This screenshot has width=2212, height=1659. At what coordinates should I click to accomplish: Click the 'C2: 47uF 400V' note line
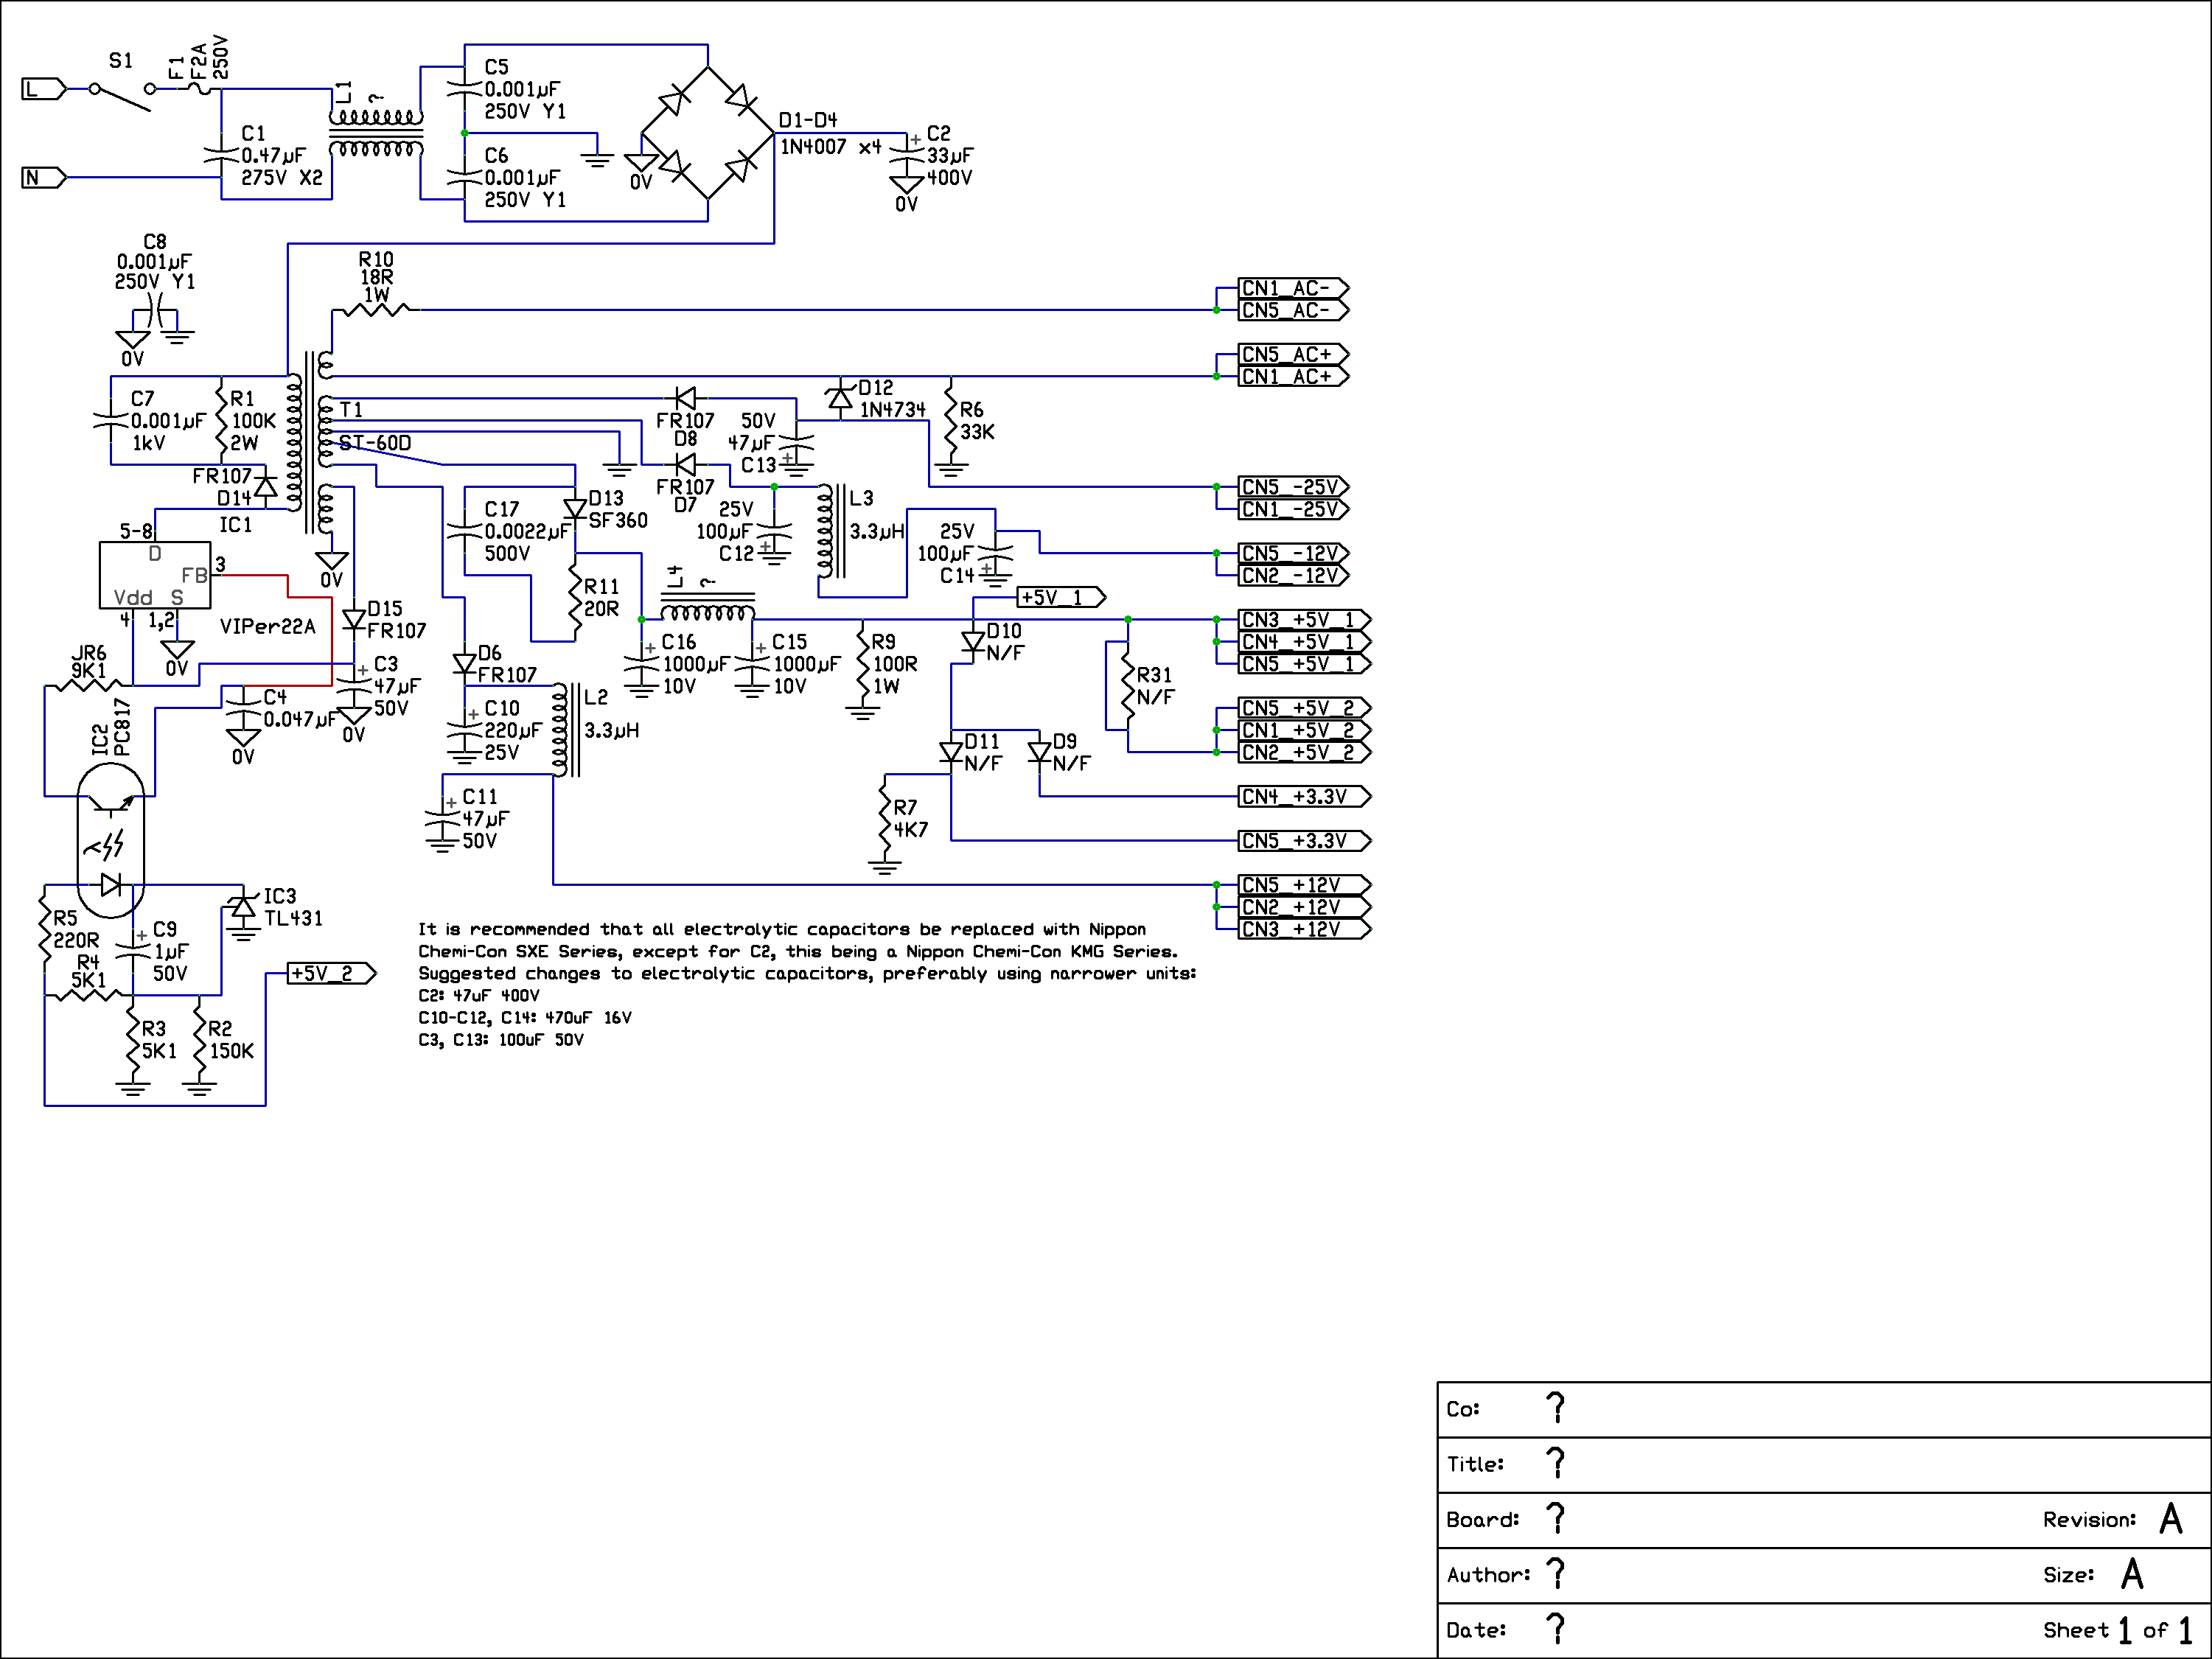coord(479,996)
